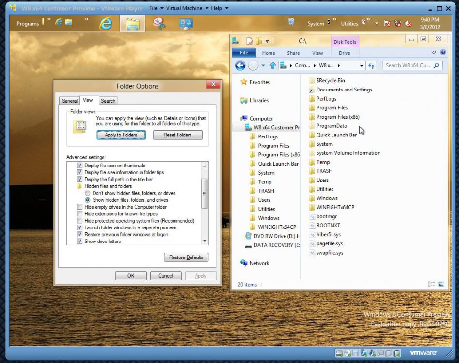Click the scrollbar thumb in Advanced settings
The height and width of the screenshot is (363, 459).
click(205, 193)
